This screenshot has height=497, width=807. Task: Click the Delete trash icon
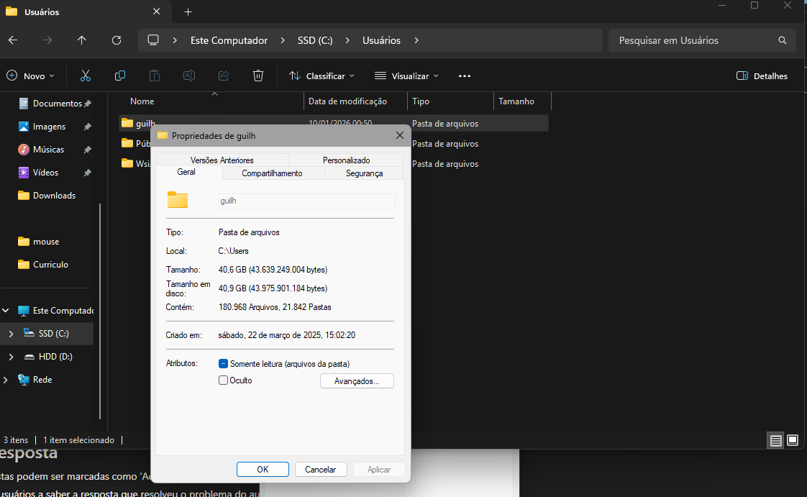coord(257,76)
